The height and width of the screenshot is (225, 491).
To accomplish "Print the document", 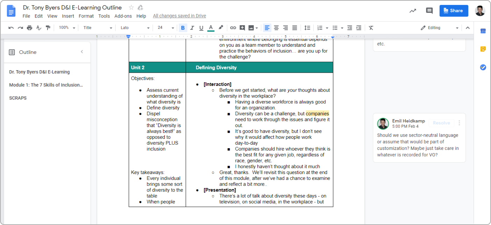I will 29,28.
